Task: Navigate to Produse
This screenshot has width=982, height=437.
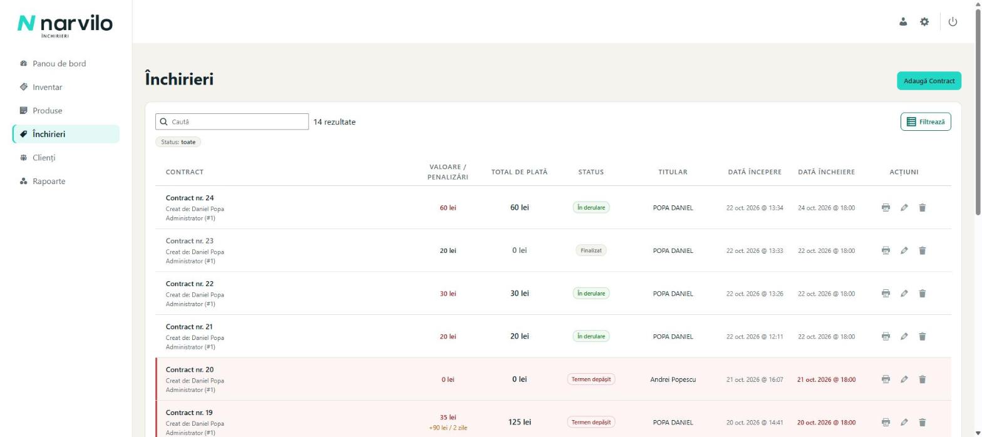Action: click(x=66, y=110)
